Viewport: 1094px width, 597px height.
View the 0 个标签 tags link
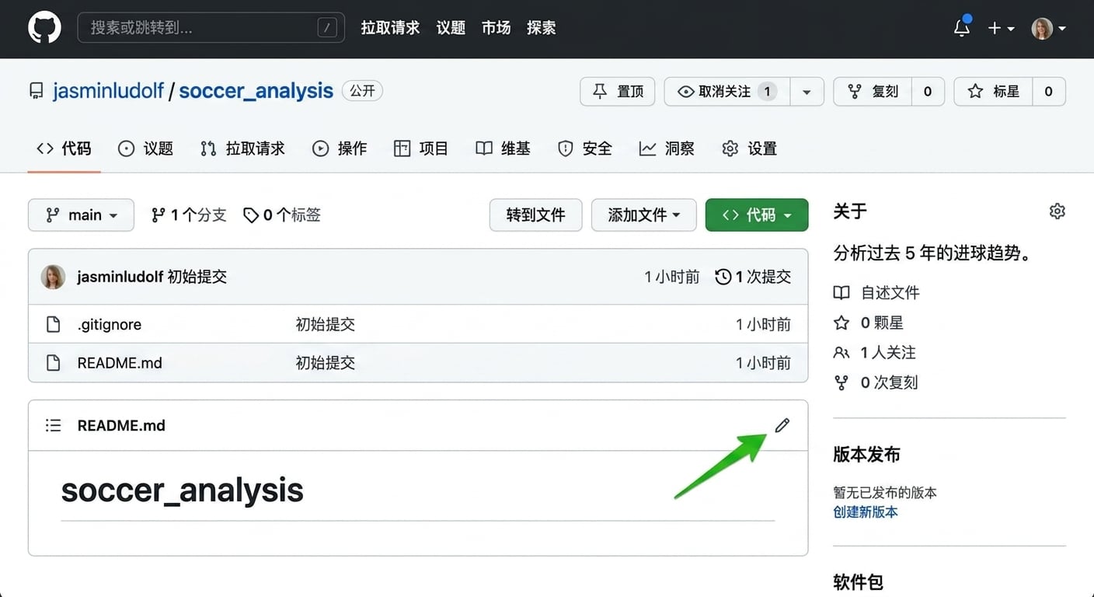click(282, 215)
